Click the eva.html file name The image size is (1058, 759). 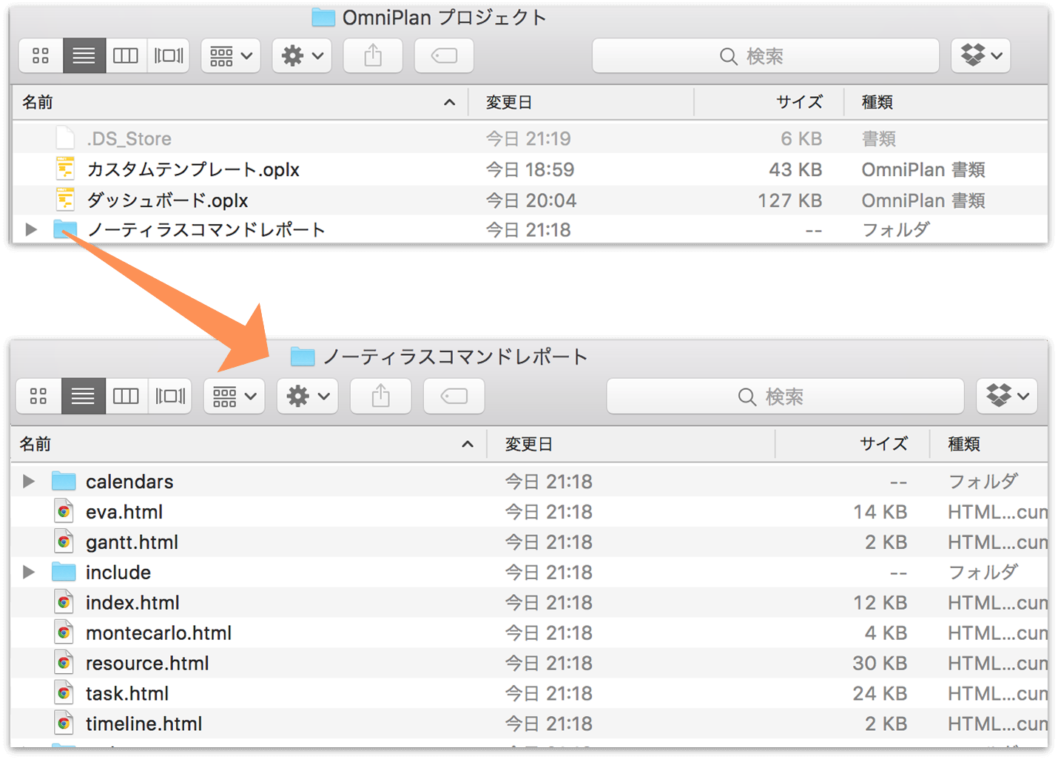(x=124, y=512)
